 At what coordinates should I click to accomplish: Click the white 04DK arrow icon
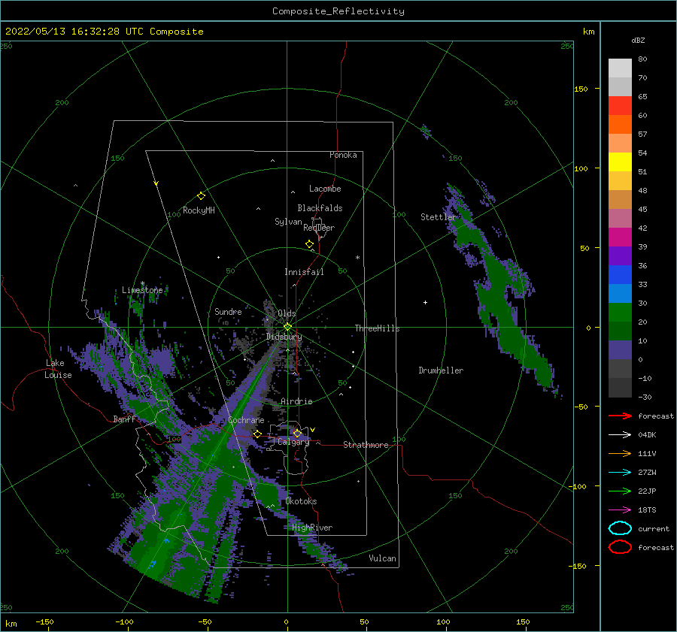(x=620, y=434)
